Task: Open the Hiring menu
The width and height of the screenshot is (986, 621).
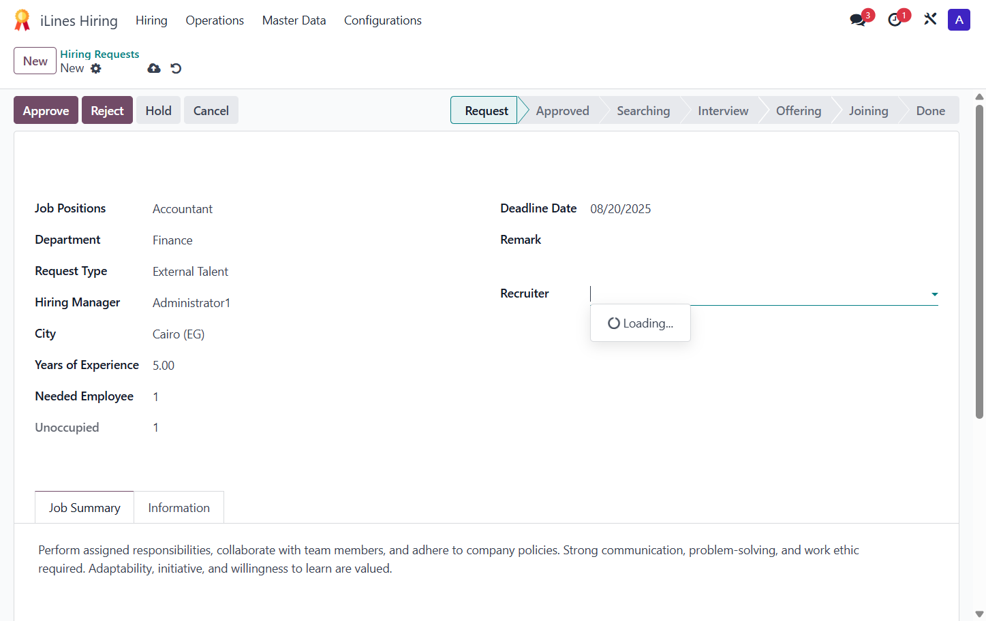Action: 151,20
